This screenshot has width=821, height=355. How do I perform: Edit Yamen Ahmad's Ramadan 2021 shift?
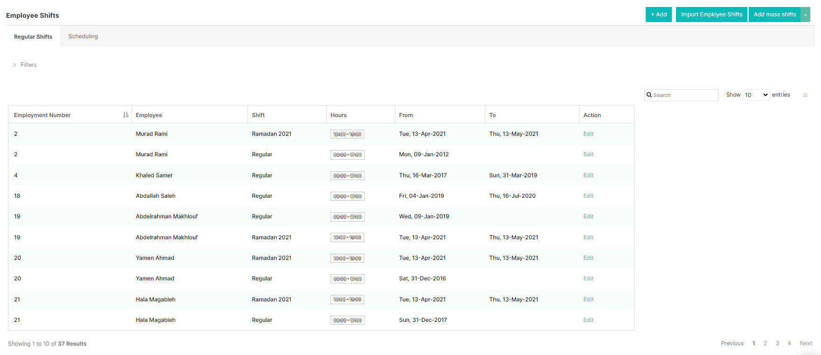pyautogui.click(x=588, y=258)
